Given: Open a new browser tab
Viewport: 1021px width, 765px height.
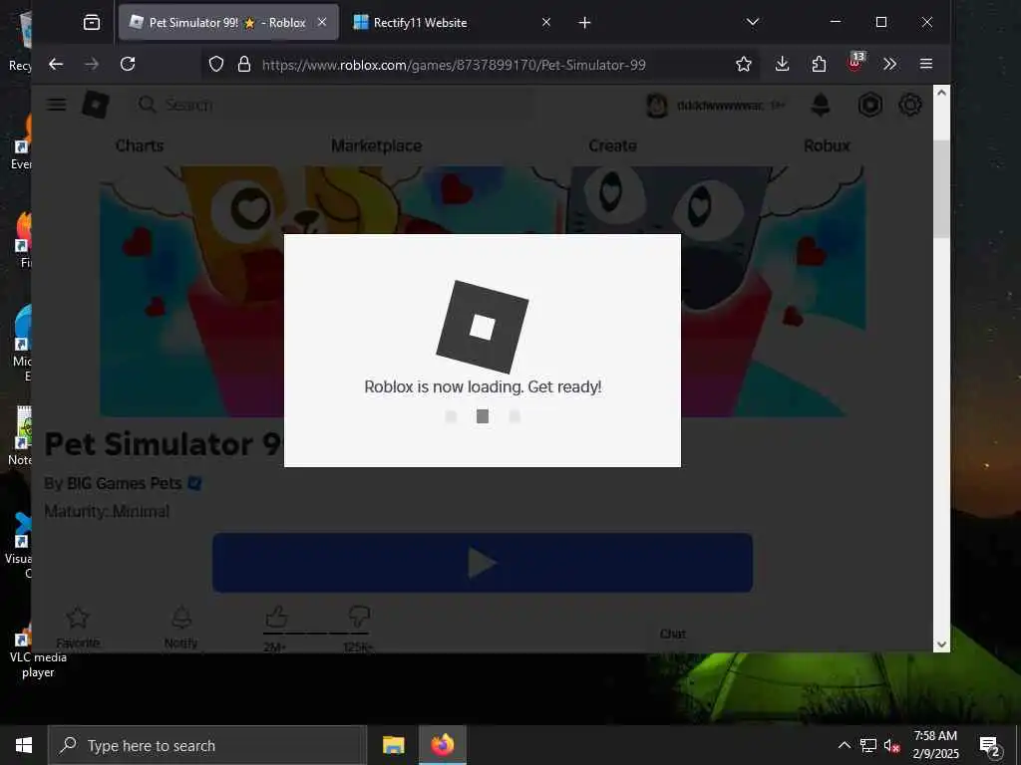Looking at the screenshot, I should 584,23.
